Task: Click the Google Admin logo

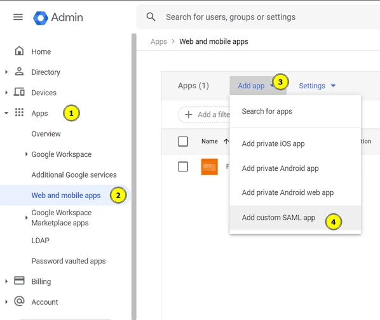Action: [x=58, y=18]
